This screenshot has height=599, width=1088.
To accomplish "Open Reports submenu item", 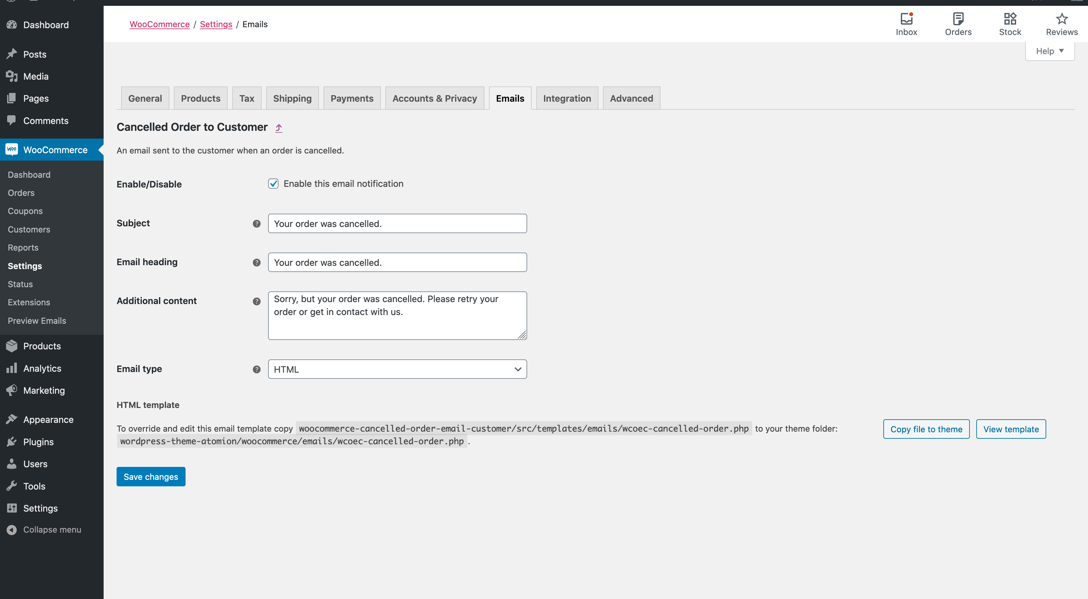I will pyautogui.click(x=23, y=248).
